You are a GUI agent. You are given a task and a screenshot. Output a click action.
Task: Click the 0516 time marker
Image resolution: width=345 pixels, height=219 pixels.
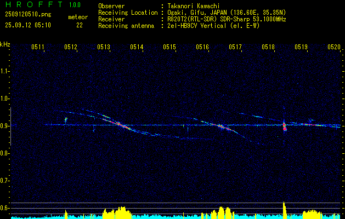[202, 47]
